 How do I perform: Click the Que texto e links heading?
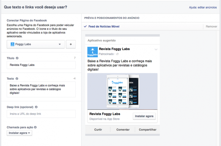click(x=36, y=7)
